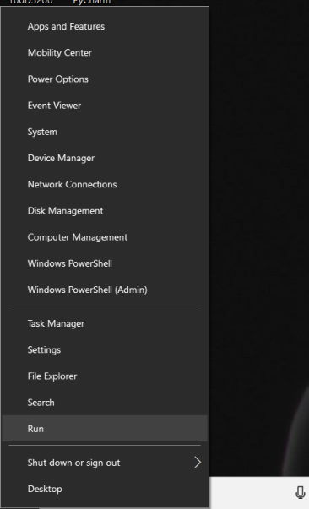
Task: Expand Shut down or sign out submenu
Action: pos(105,463)
